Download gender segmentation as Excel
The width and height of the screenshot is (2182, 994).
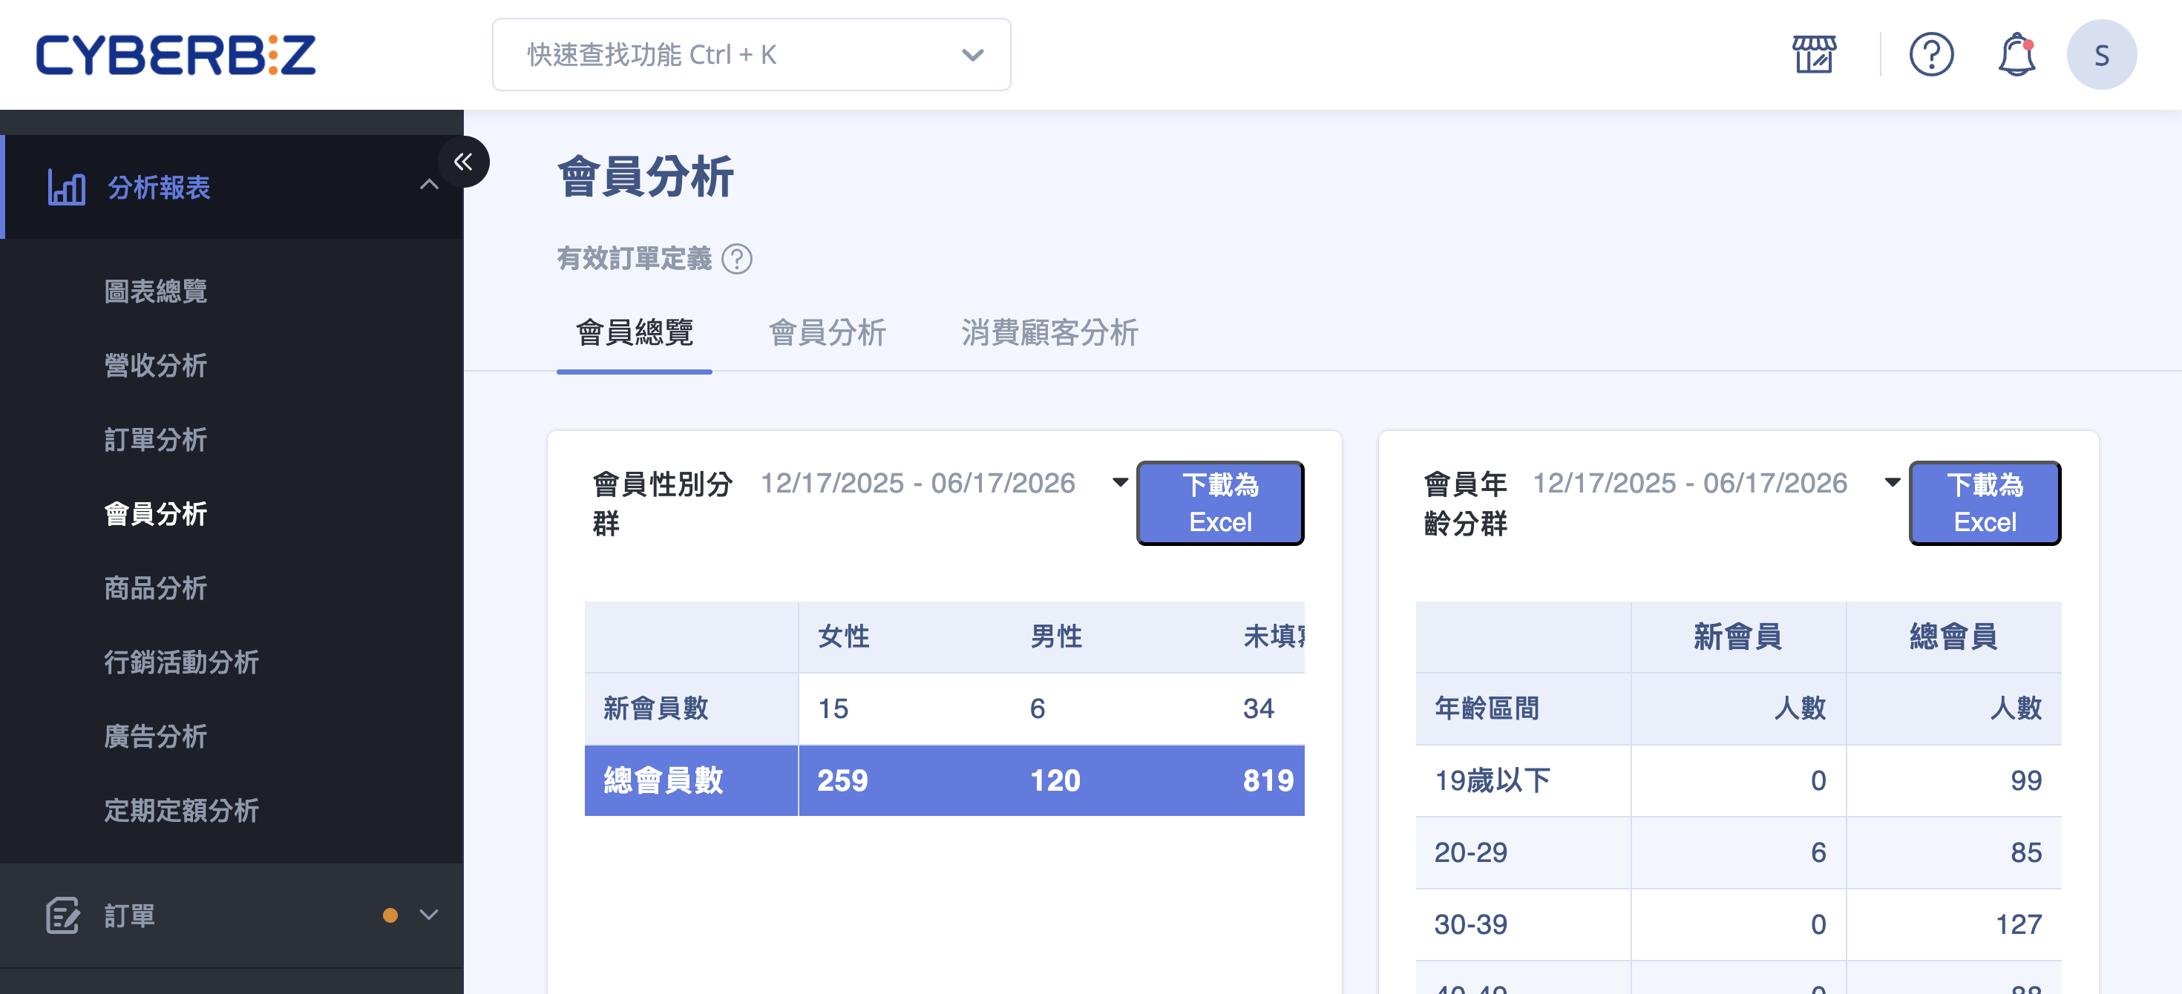click(1219, 503)
